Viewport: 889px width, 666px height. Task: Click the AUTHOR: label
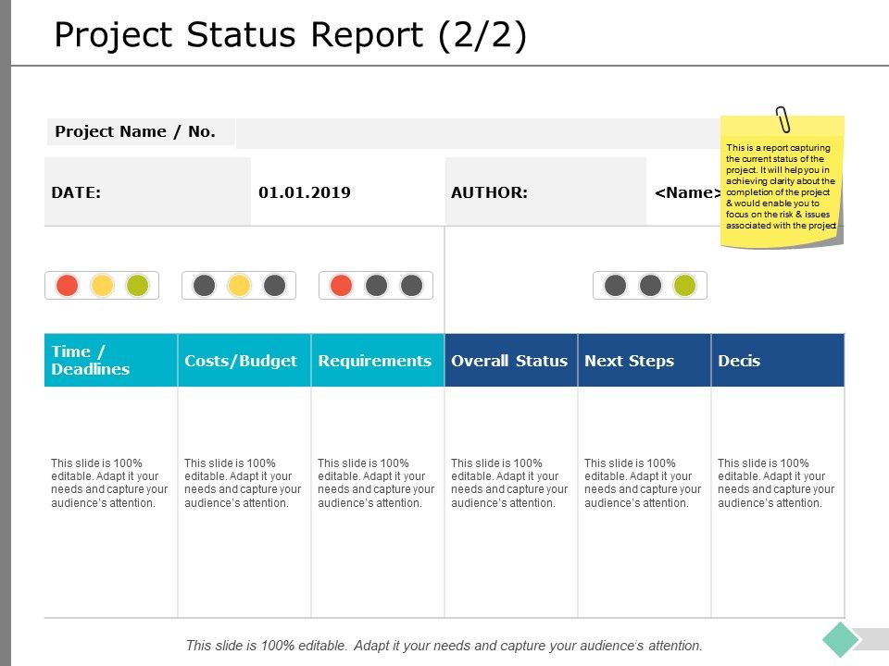(489, 192)
